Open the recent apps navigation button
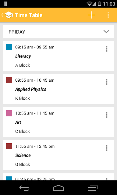 93,188
